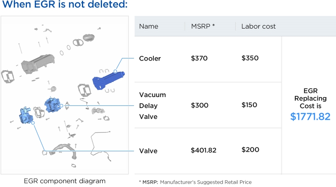Image resolution: width=336 pixels, height=187 pixels.
Task: Click the $1771.82 total replacing cost
Action: pos(310,117)
